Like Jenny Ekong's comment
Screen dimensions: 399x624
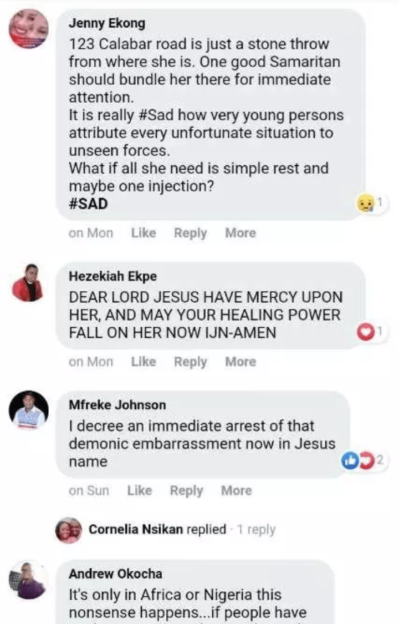(x=144, y=234)
